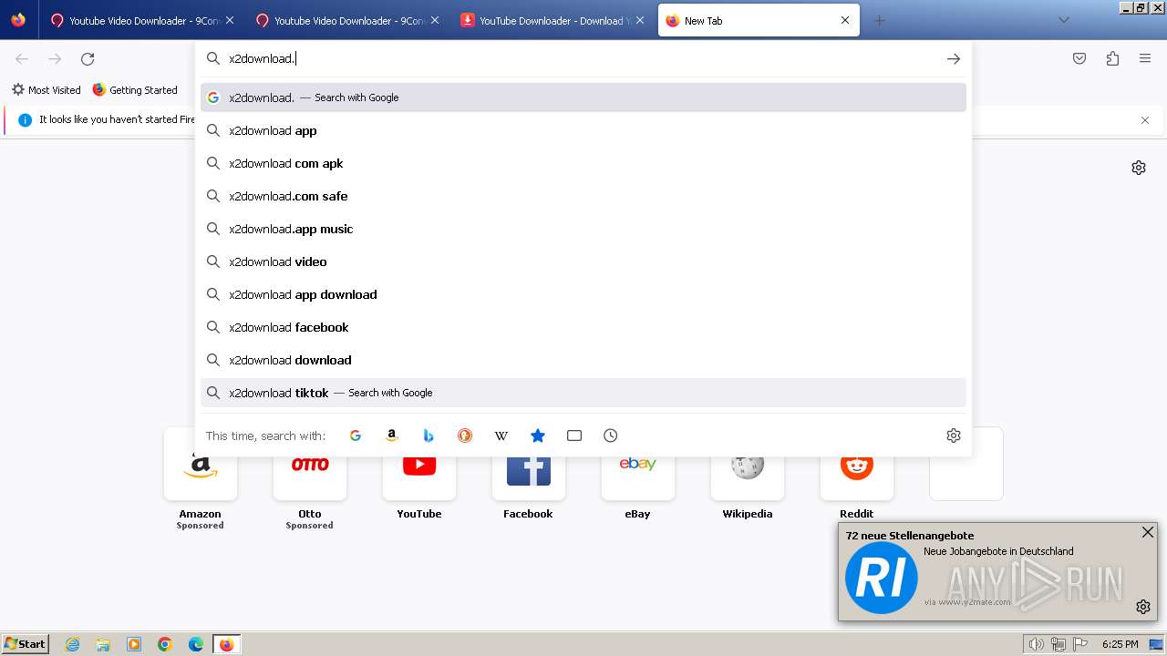Screen dimensions: 1167x656
Task: Open Firefox application menu hamburger
Action: point(1145,58)
